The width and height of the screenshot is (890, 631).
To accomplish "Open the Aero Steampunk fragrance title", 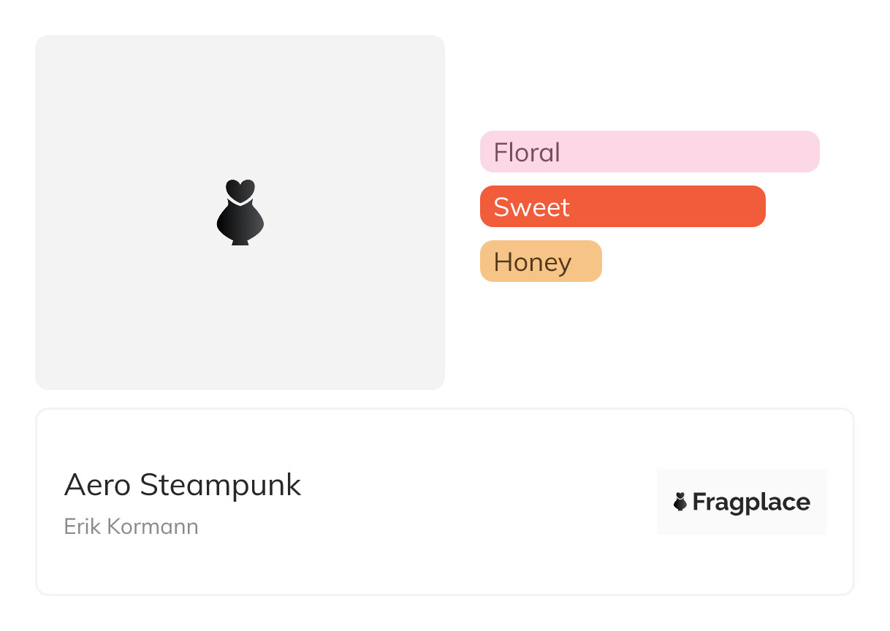I will click(x=183, y=485).
